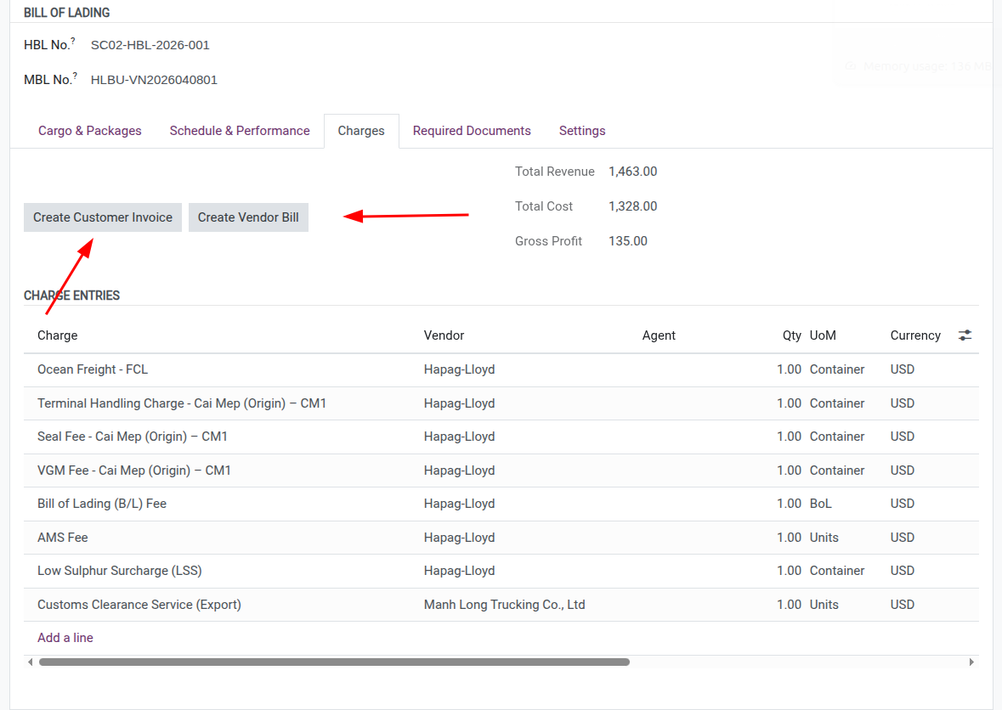Screen dimensions: 1002x710
Task: Click the horizontal scrollbar right arrow
Action: pyautogui.click(x=972, y=662)
